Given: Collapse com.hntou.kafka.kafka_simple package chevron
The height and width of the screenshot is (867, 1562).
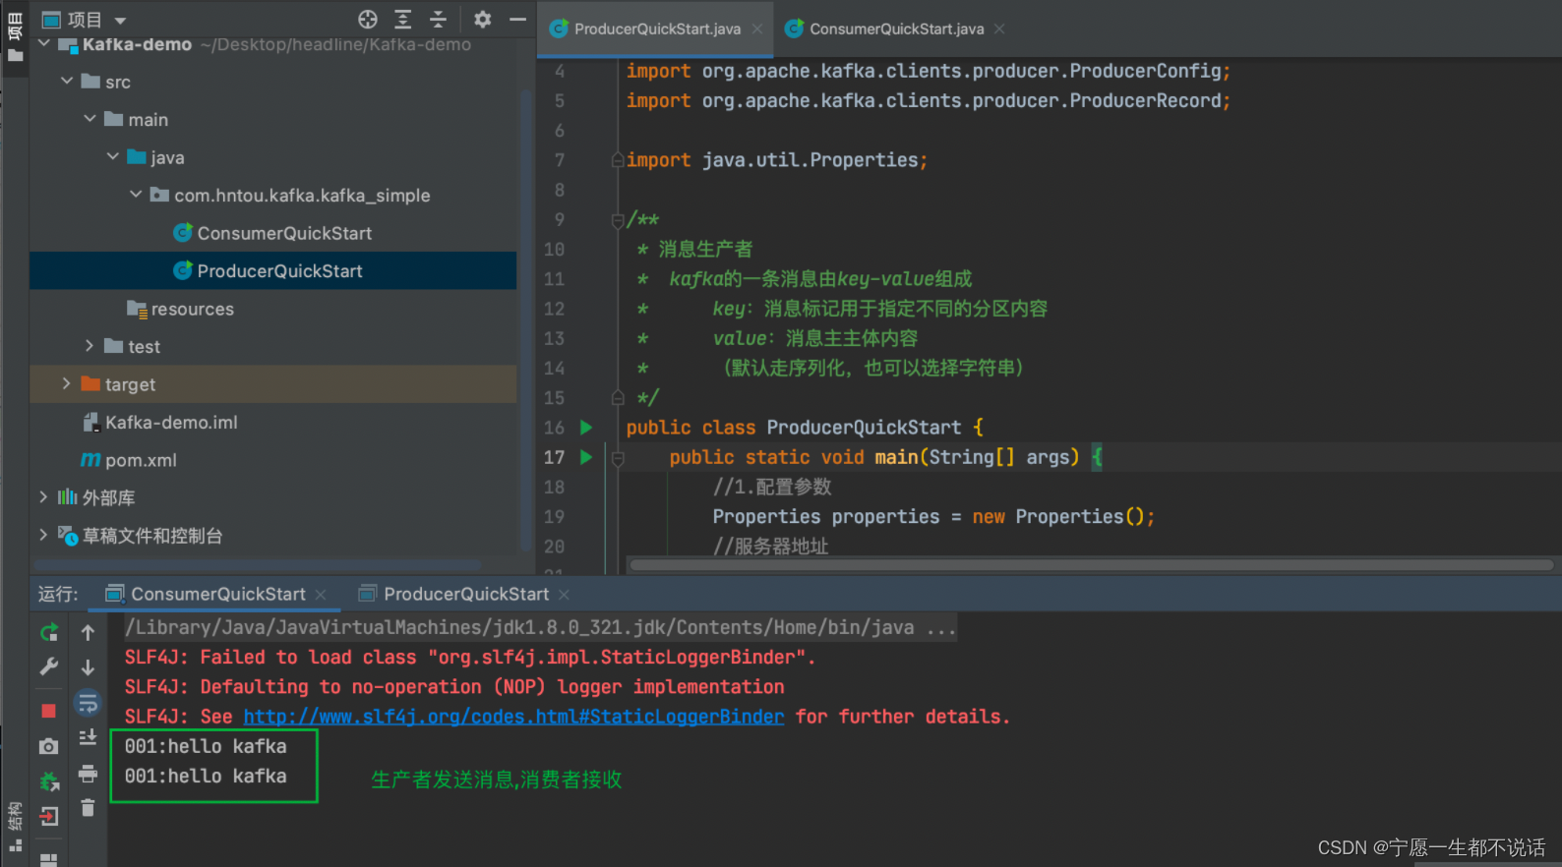Looking at the screenshot, I should pos(136,195).
